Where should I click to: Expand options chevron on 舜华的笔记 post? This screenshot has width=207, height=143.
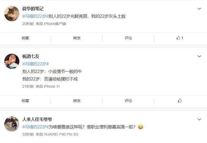tap(199, 9)
